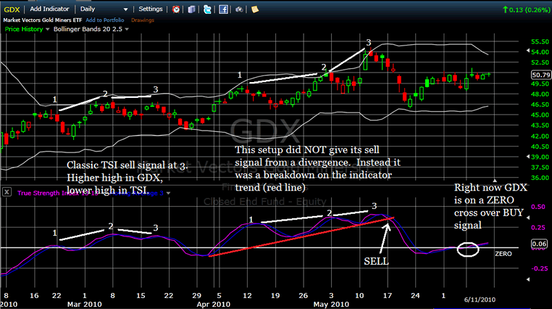The width and height of the screenshot is (552, 309).
Task: Click the binoculars icon in toolbar
Action: [x=241, y=10]
